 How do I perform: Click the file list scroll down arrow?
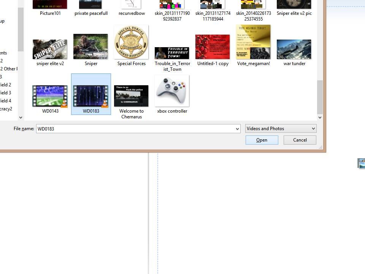coord(320,118)
